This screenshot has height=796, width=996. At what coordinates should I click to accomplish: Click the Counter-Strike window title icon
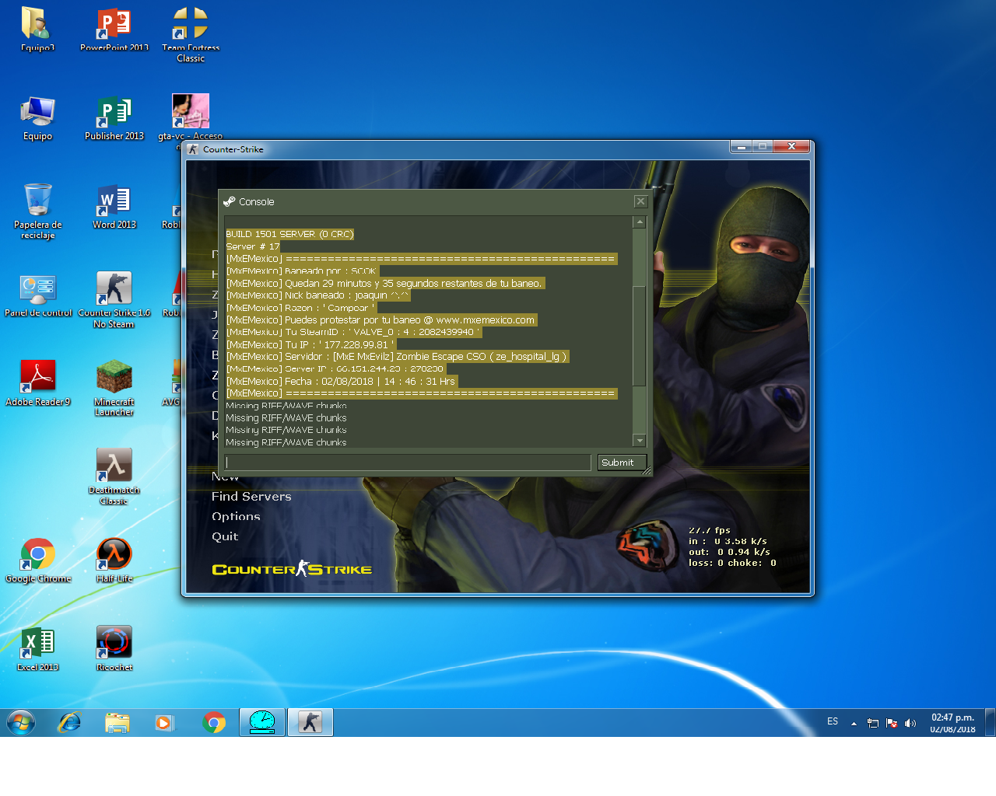(x=193, y=149)
